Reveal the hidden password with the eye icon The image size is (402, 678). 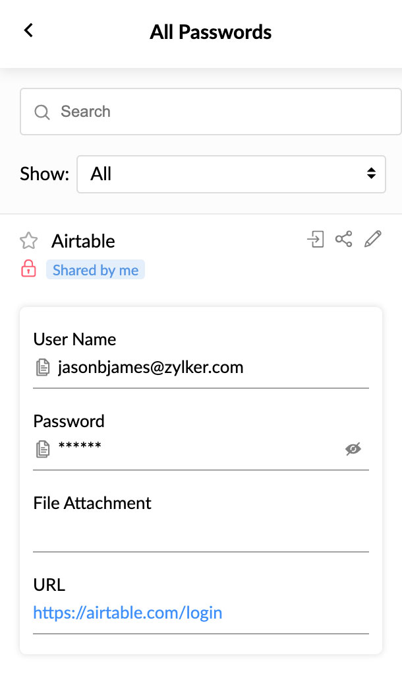click(x=353, y=450)
